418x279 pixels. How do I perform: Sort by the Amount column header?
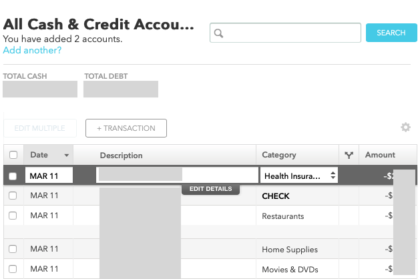tap(380, 155)
